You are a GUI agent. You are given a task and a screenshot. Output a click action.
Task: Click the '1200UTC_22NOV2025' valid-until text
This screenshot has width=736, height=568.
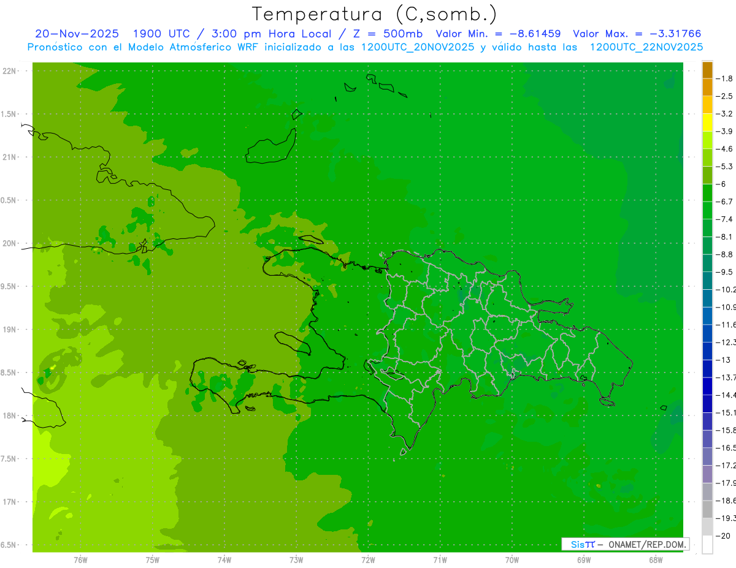point(646,47)
